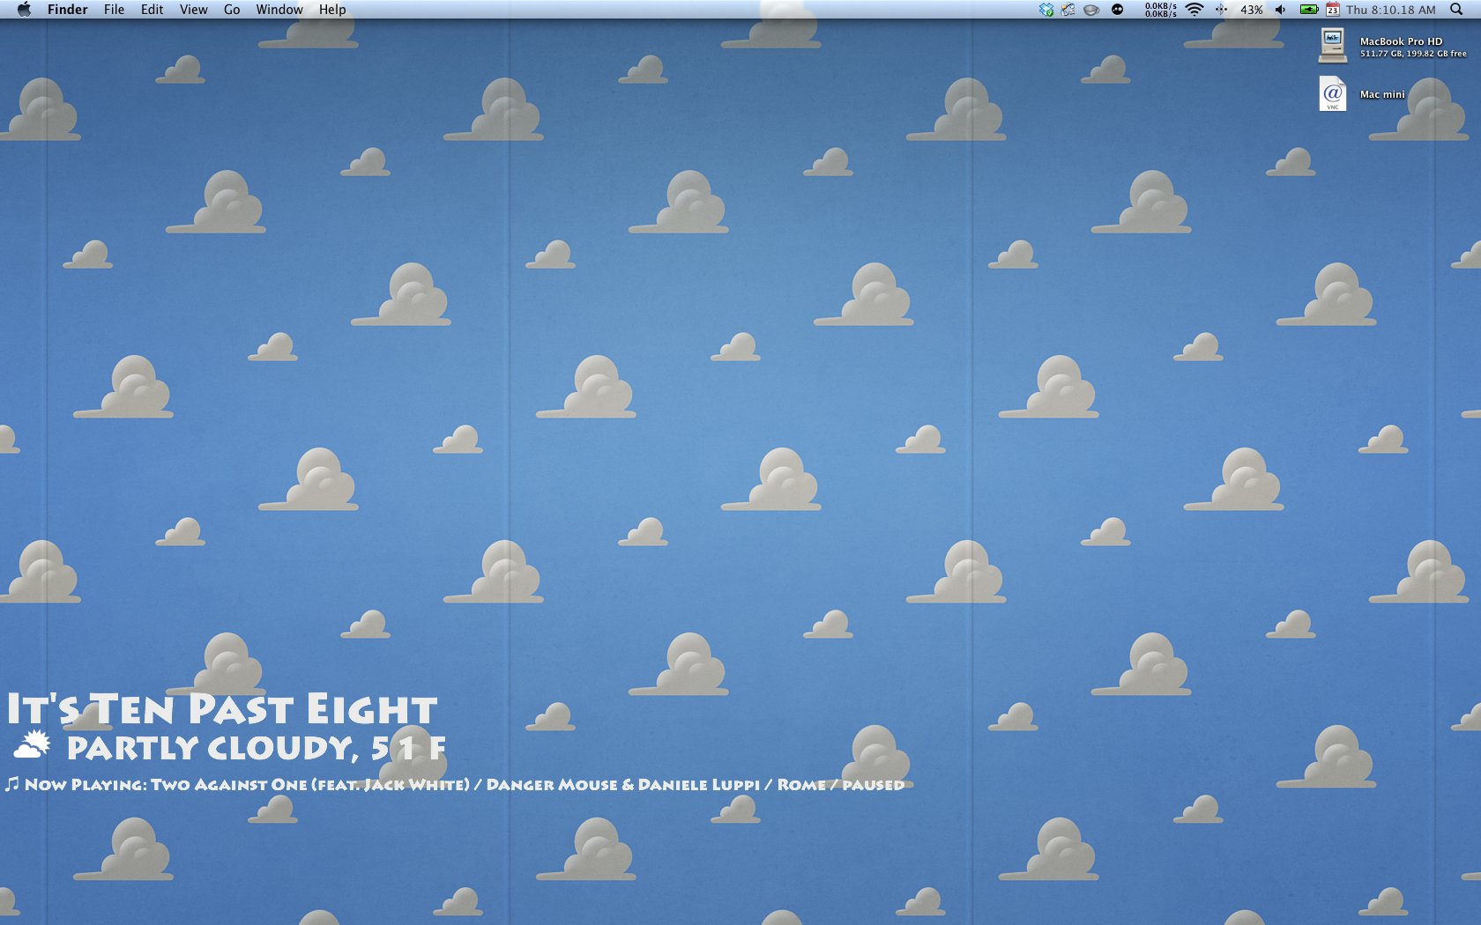Open the volume control menu

pyautogui.click(x=1280, y=10)
